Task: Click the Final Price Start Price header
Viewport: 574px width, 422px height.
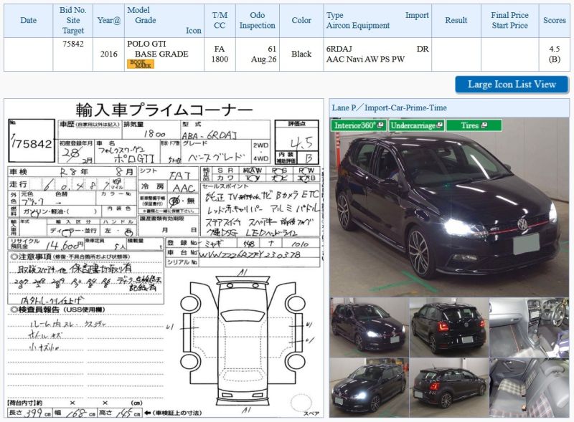Action: click(509, 21)
